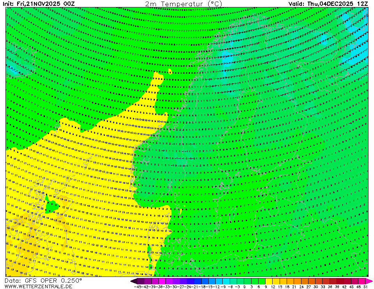Screen dimensions: 374x289
Task: Click the small green island inside the yellow area
Action: (51, 206)
